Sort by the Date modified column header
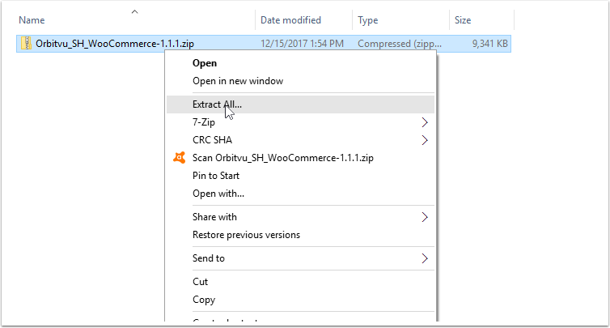 pos(290,20)
